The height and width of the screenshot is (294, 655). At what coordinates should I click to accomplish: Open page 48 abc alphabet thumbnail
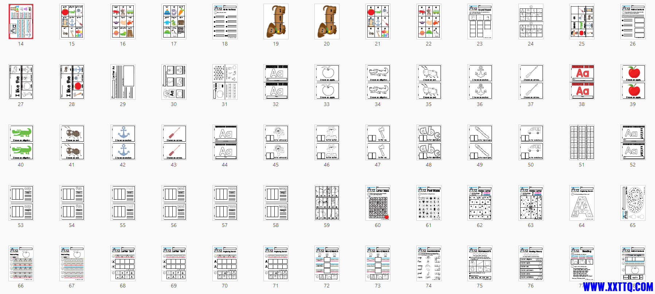[x=429, y=142]
